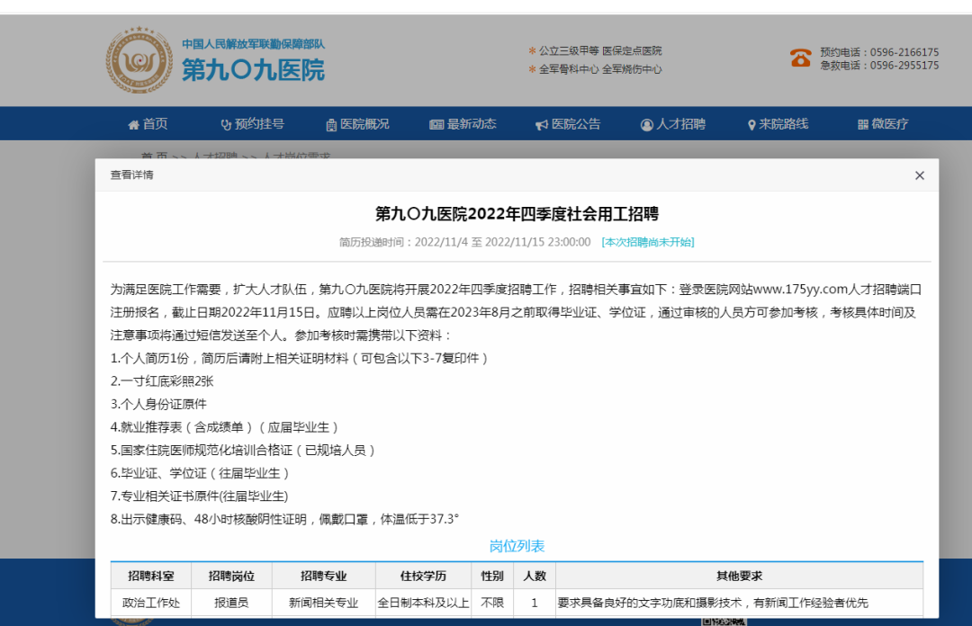
Task: Click the megaphone icon beside 医院公告
Action: coord(542,125)
